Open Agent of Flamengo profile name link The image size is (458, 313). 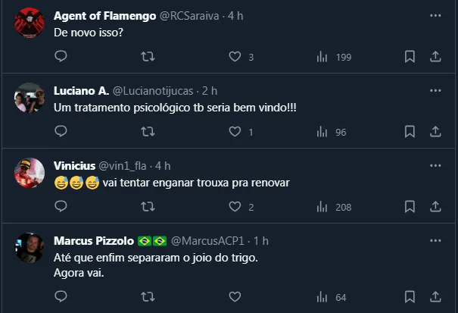[104, 16]
